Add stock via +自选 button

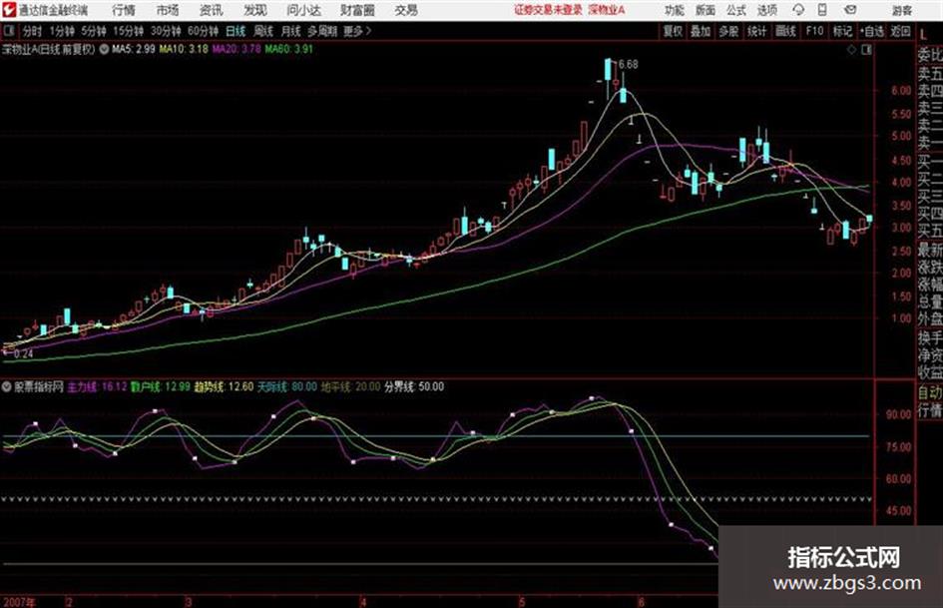pos(871,31)
